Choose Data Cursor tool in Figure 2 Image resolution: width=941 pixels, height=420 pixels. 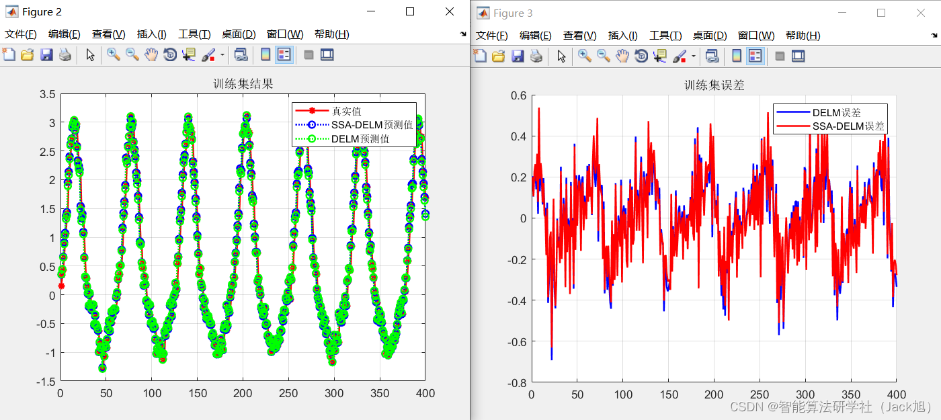189,55
